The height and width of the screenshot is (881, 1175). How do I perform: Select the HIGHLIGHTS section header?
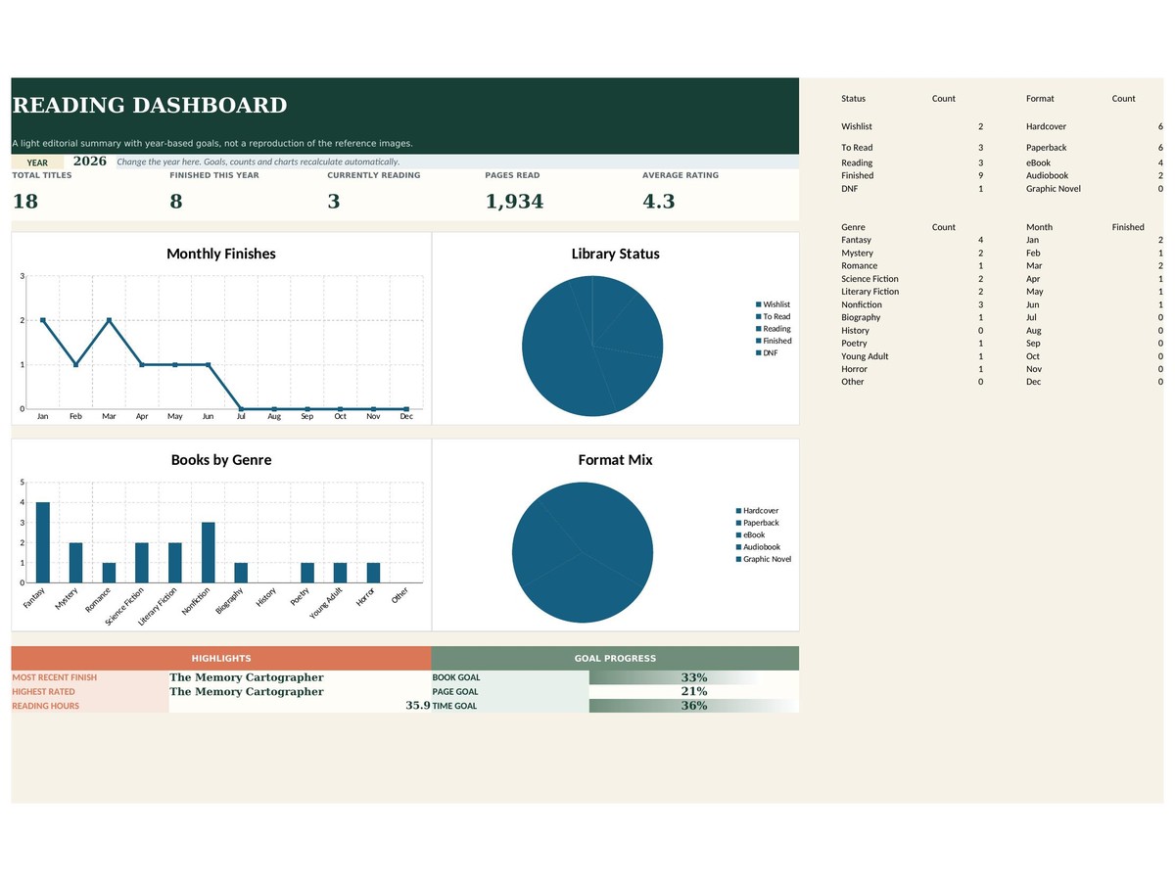(221, 659)
